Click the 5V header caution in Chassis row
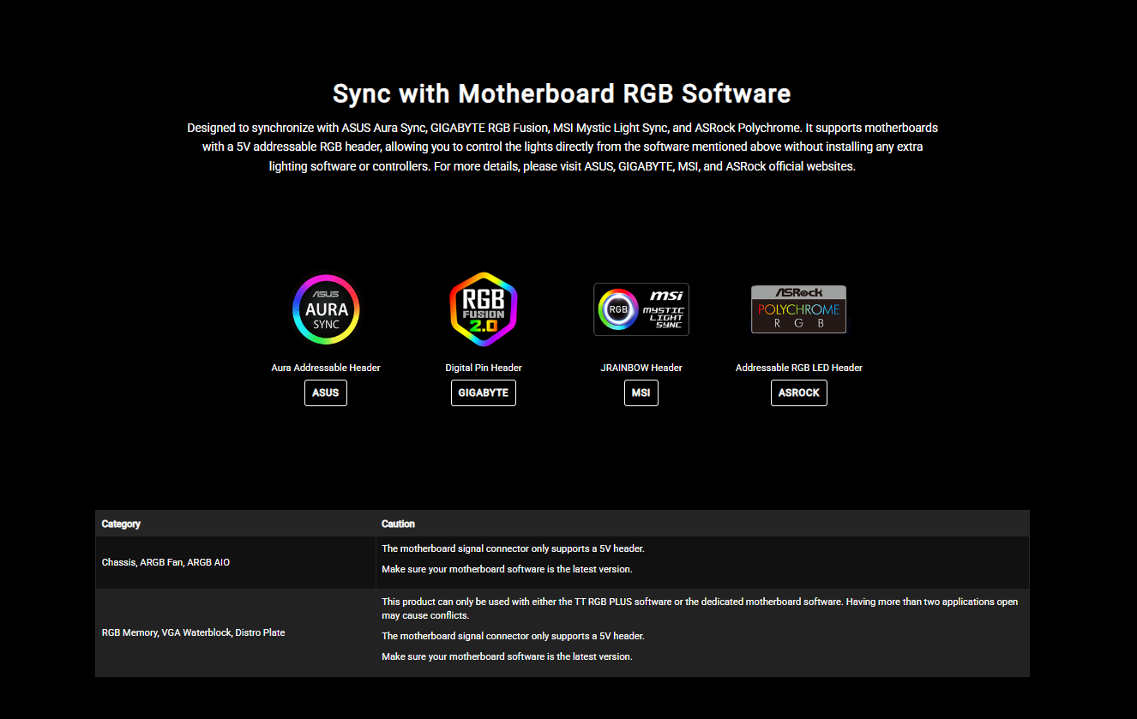1137x719 pixels. (x=513, y=548)
